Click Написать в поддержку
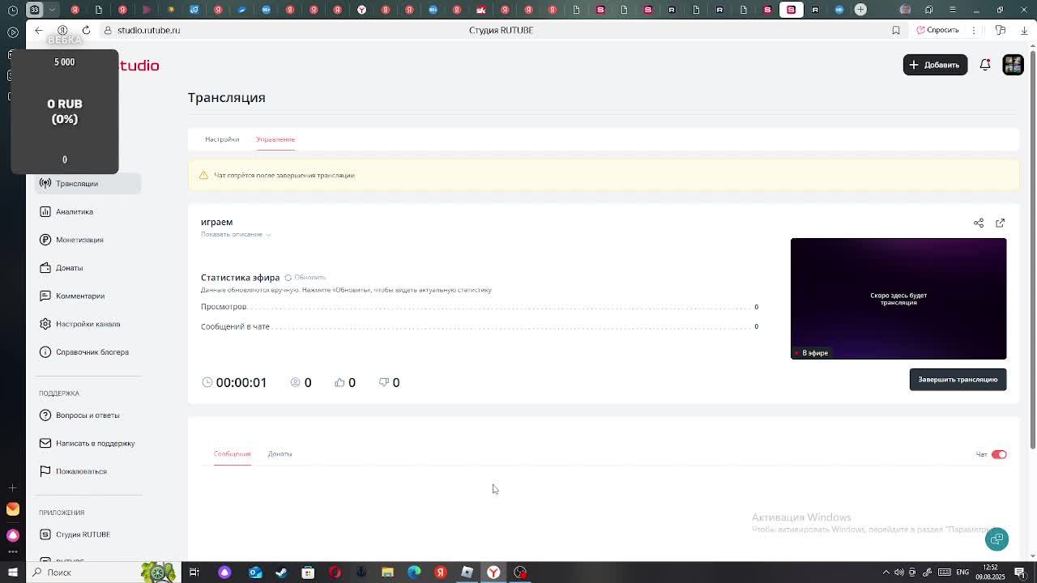The width and height of the screenshot is (1037, 583). pyautogui.click(x=87, y=444)
